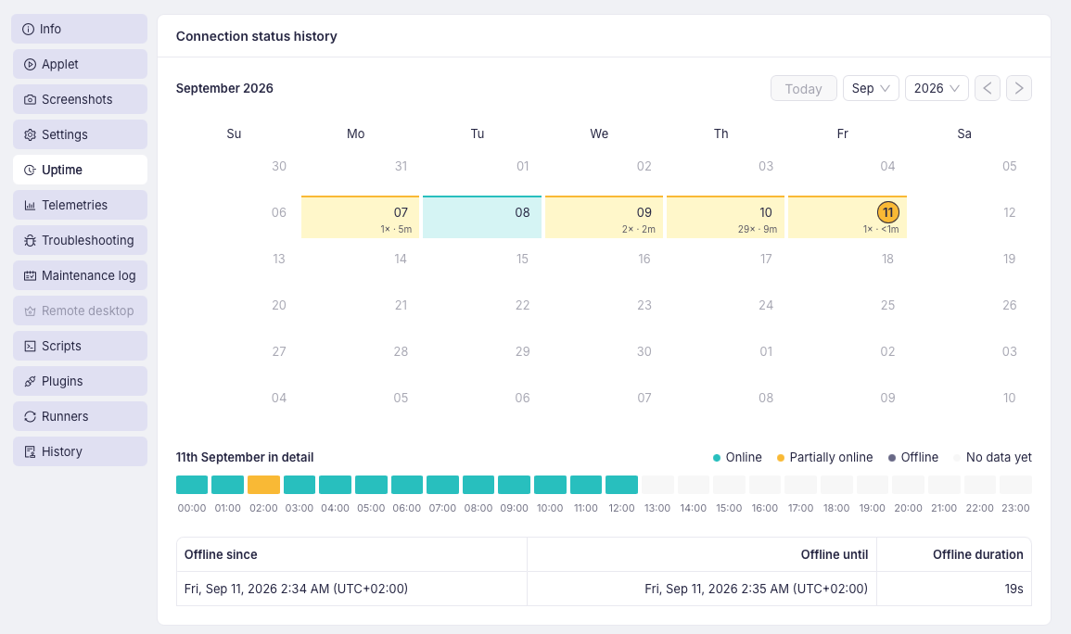Viewport: 1071px width, 634px height.
Task: Click the Uptime clock icon
Action: coord(30,170)
